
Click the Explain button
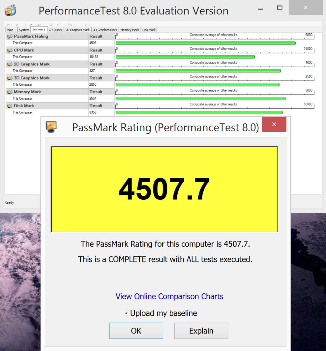point(201,331)
